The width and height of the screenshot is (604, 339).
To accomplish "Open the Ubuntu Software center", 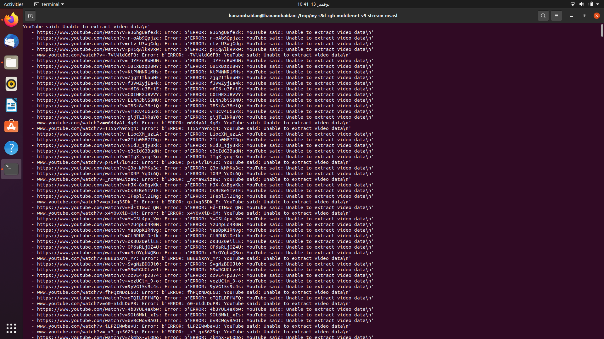I will coord(11,126).
